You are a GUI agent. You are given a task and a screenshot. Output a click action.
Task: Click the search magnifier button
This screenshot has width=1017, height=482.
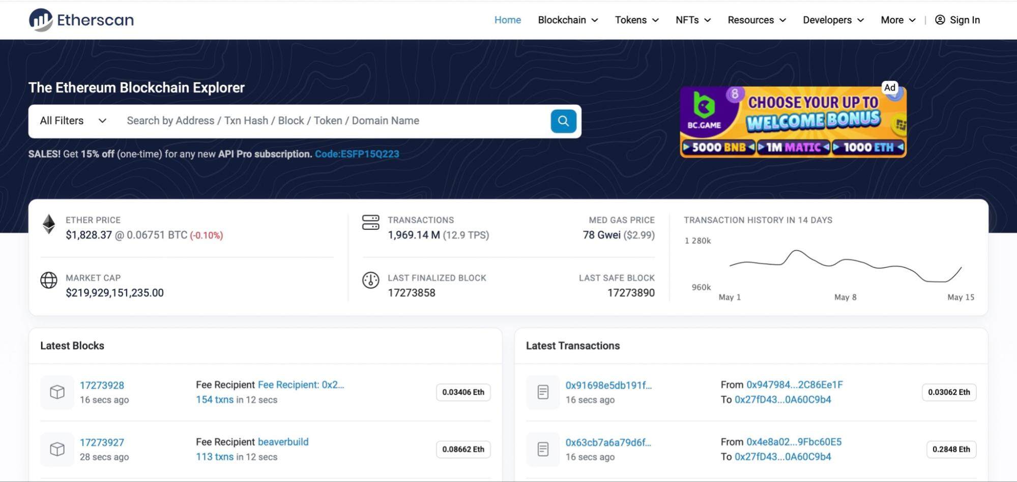pyautogui.click(x=563, y=121)
